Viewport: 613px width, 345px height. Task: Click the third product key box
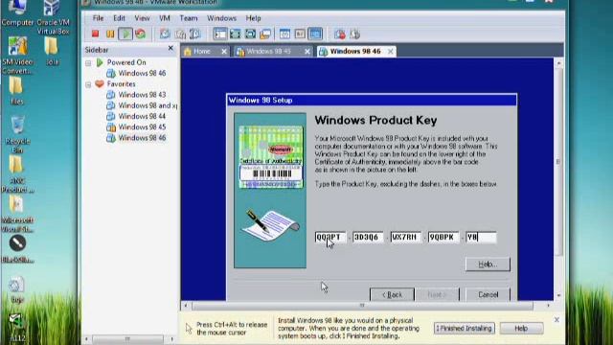[406, 237]
